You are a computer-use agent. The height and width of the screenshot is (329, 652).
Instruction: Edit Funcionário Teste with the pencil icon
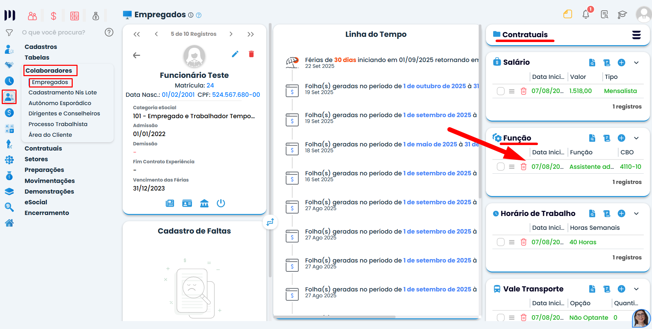[x=235, y=54]
